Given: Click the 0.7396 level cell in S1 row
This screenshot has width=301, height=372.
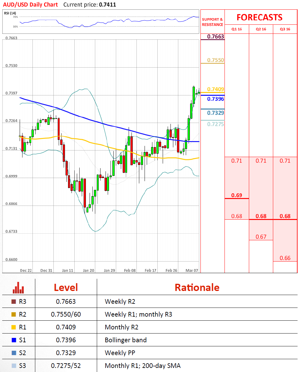Looking at the screenshot, I should point(66,340).
